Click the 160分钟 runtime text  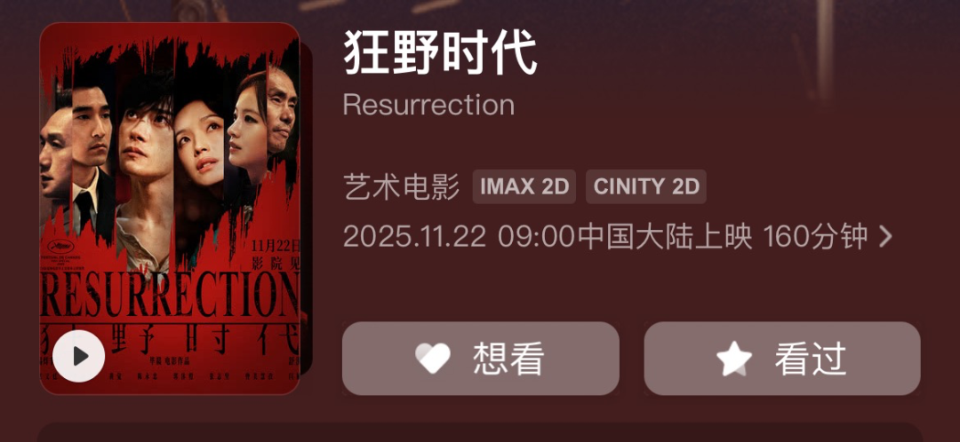[815, 237]
